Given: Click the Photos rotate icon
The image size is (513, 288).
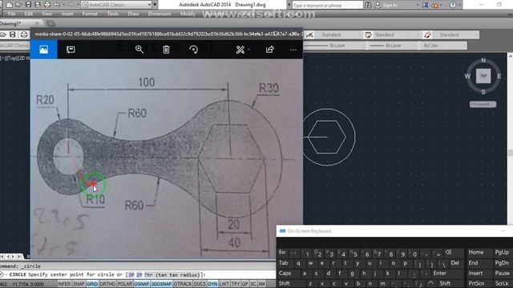Looking at the screenshot, I should (x=193, y=50).
